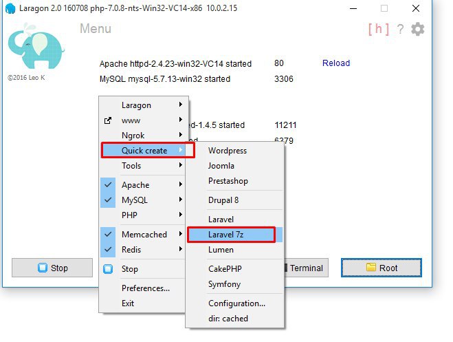Select Wordpress in Quick create submenu
The height and width of the screenshot is (342, 453).
[x=235, y=151]
